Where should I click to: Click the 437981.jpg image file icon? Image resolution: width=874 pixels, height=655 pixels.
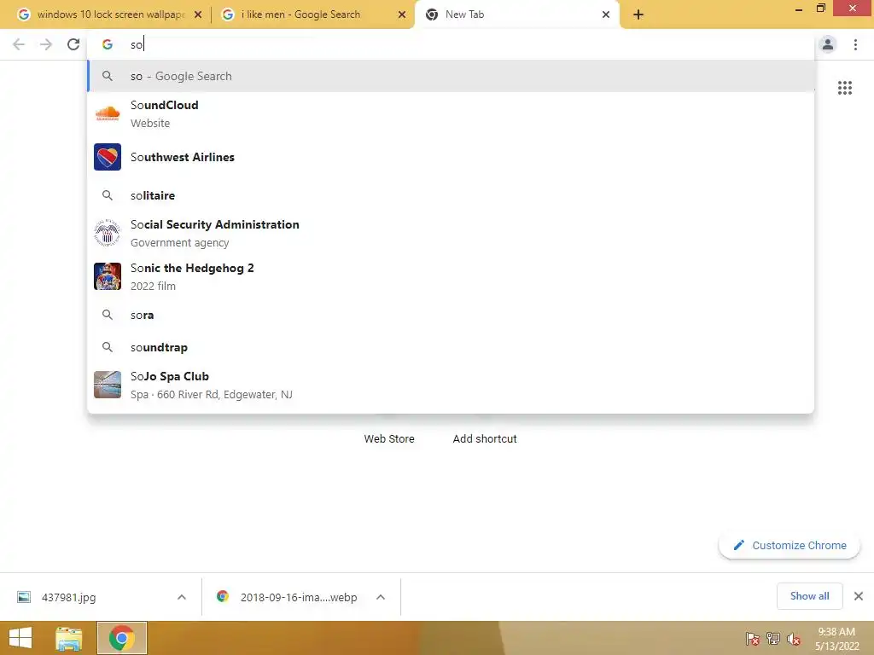[x=24, y=597]
